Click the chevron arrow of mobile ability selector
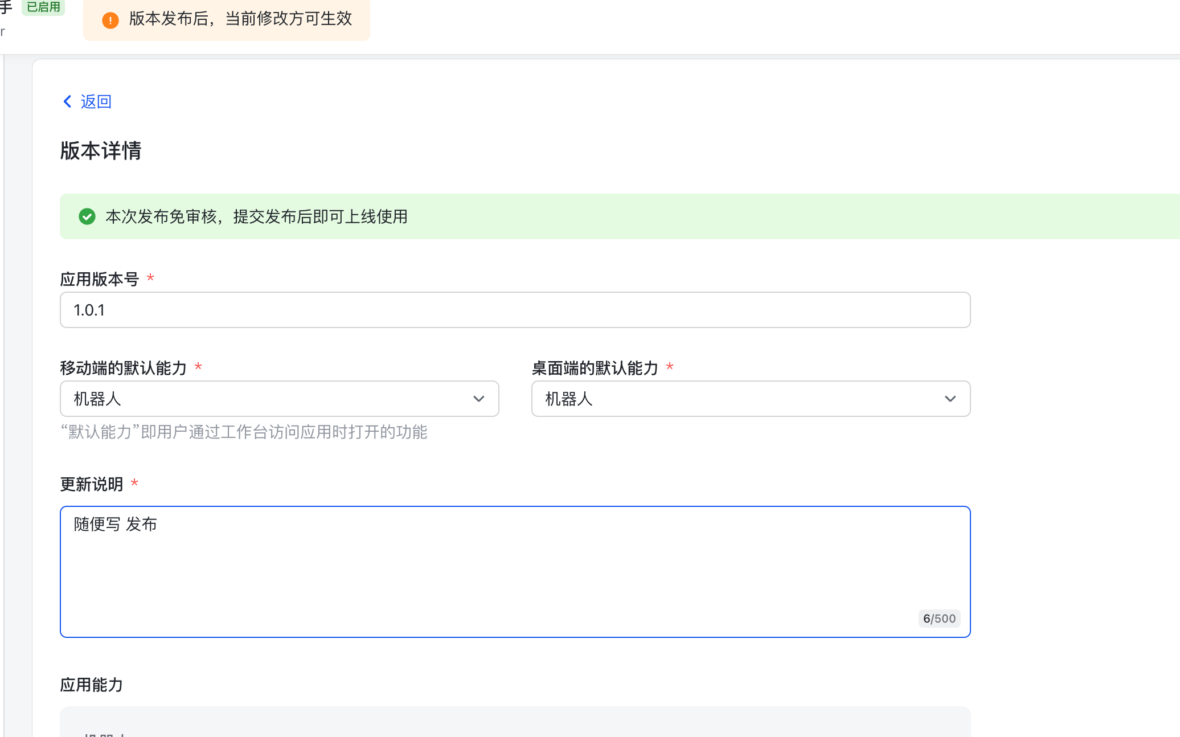This screenshot has width=1180, height=737. [x=478, y=399]
